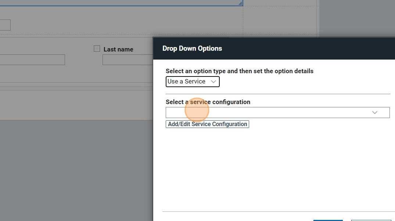Viewport: 395px width, 221px height.
Task: Click the chevron in the service configuration box
Action: click(374, 113)
